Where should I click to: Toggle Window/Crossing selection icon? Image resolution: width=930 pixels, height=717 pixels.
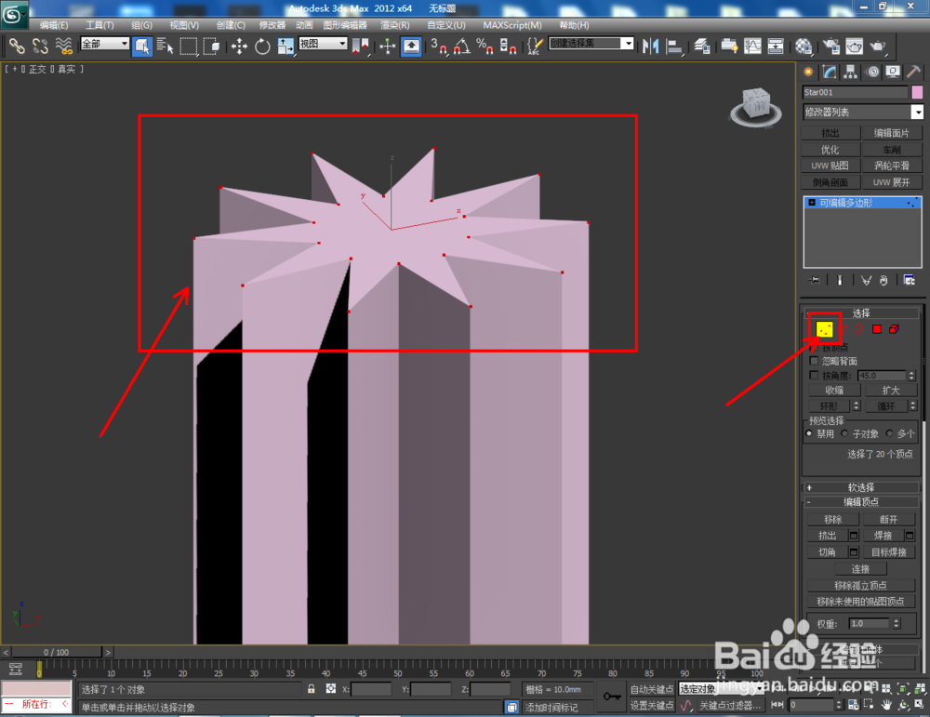pos(211,46)
